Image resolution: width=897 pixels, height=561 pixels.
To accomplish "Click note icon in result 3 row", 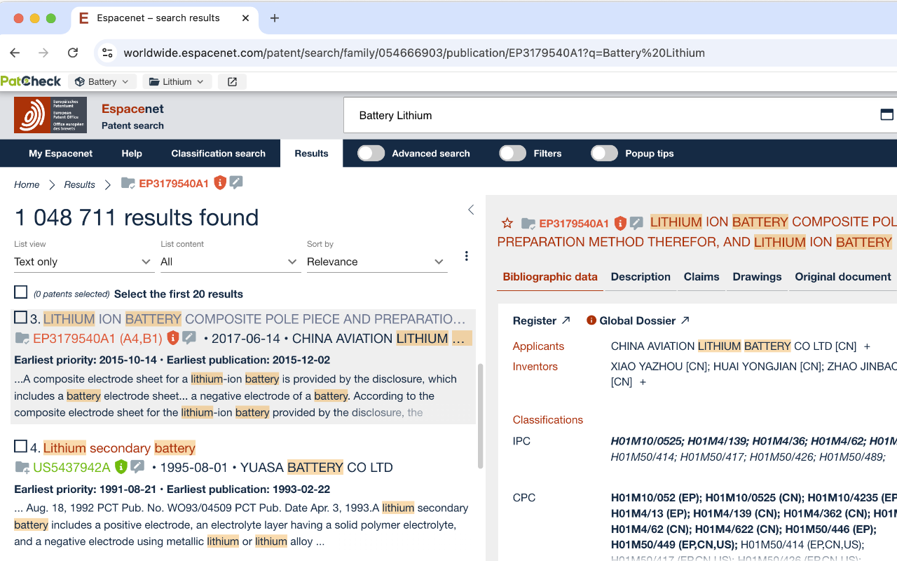I will [189, 338].
